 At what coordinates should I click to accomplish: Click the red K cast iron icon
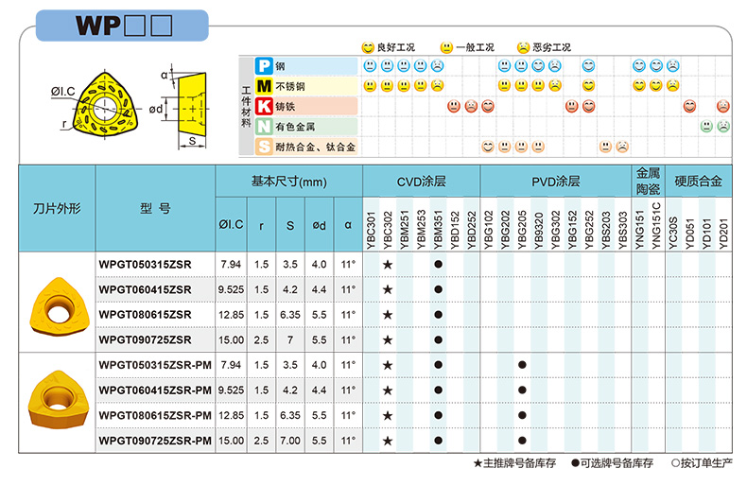tap(264, 106)
